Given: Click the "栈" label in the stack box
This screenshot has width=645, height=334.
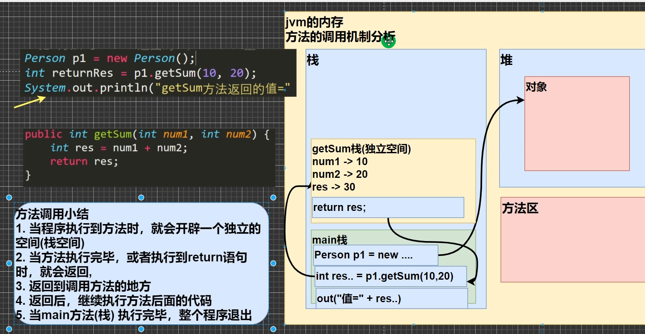Looking at the screenshot, I should [x=313, y=60].
